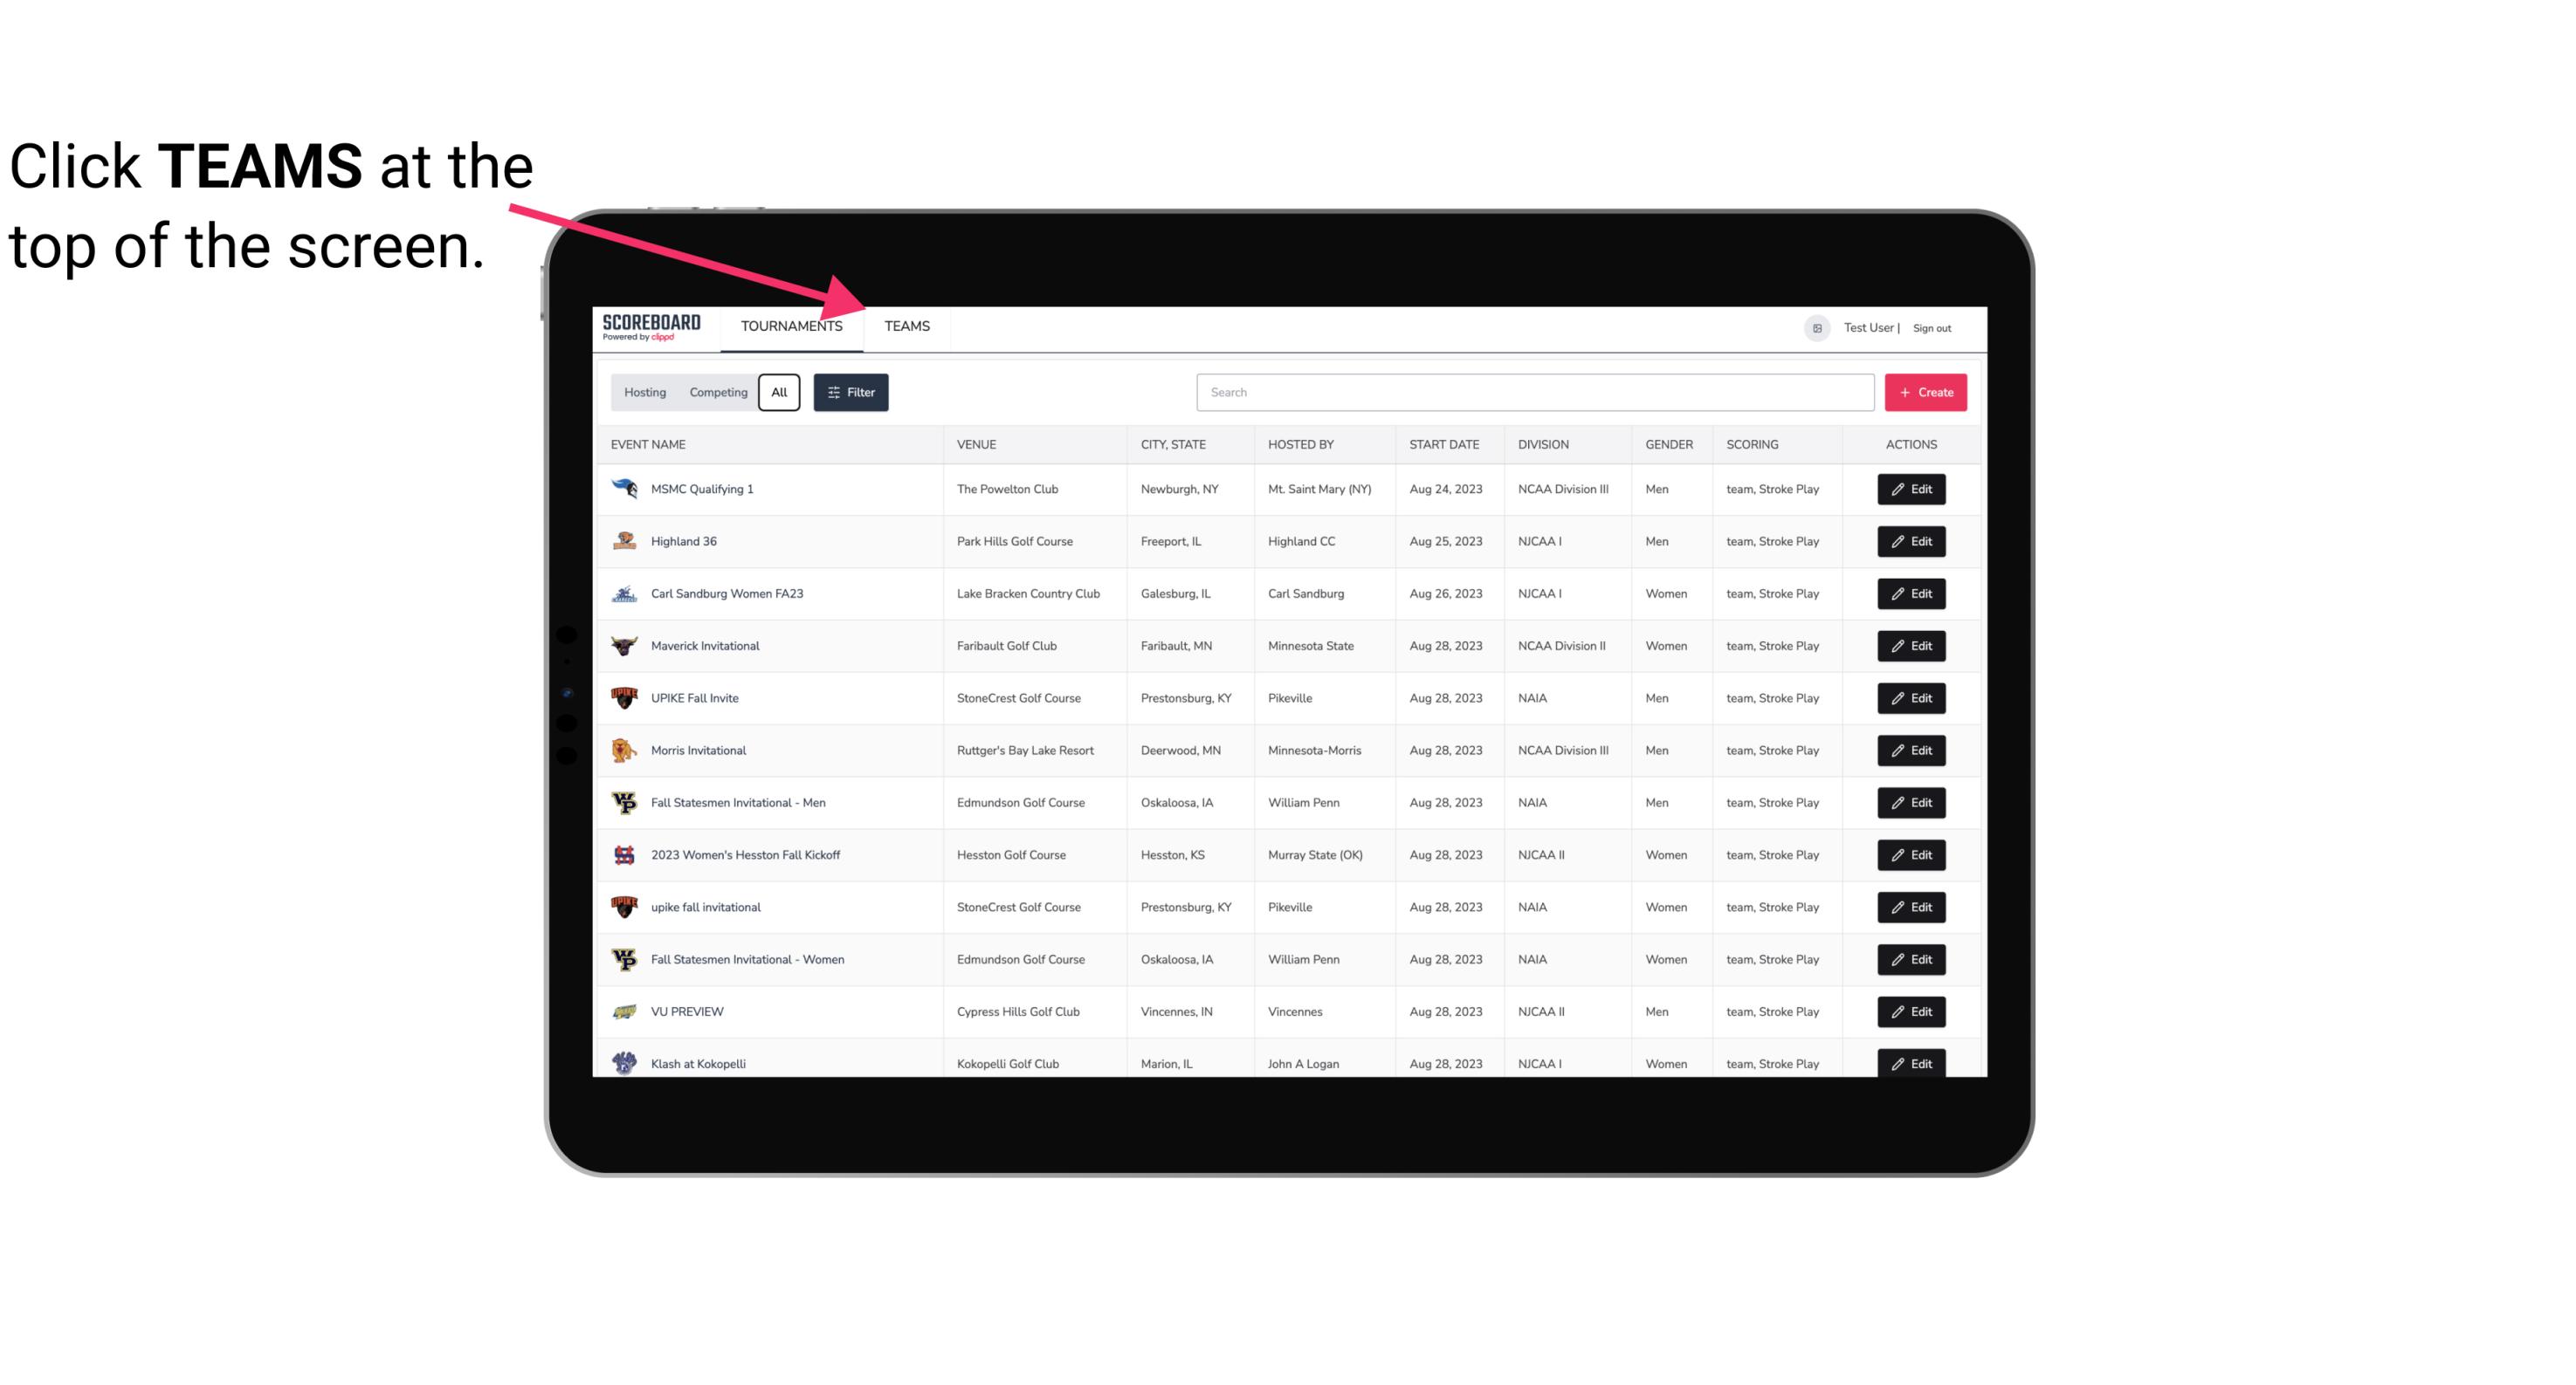The image size is (2576, 1385).
Task: Click the Edit icon for Klash at Kokopelli
Action: point(1912,1061)
